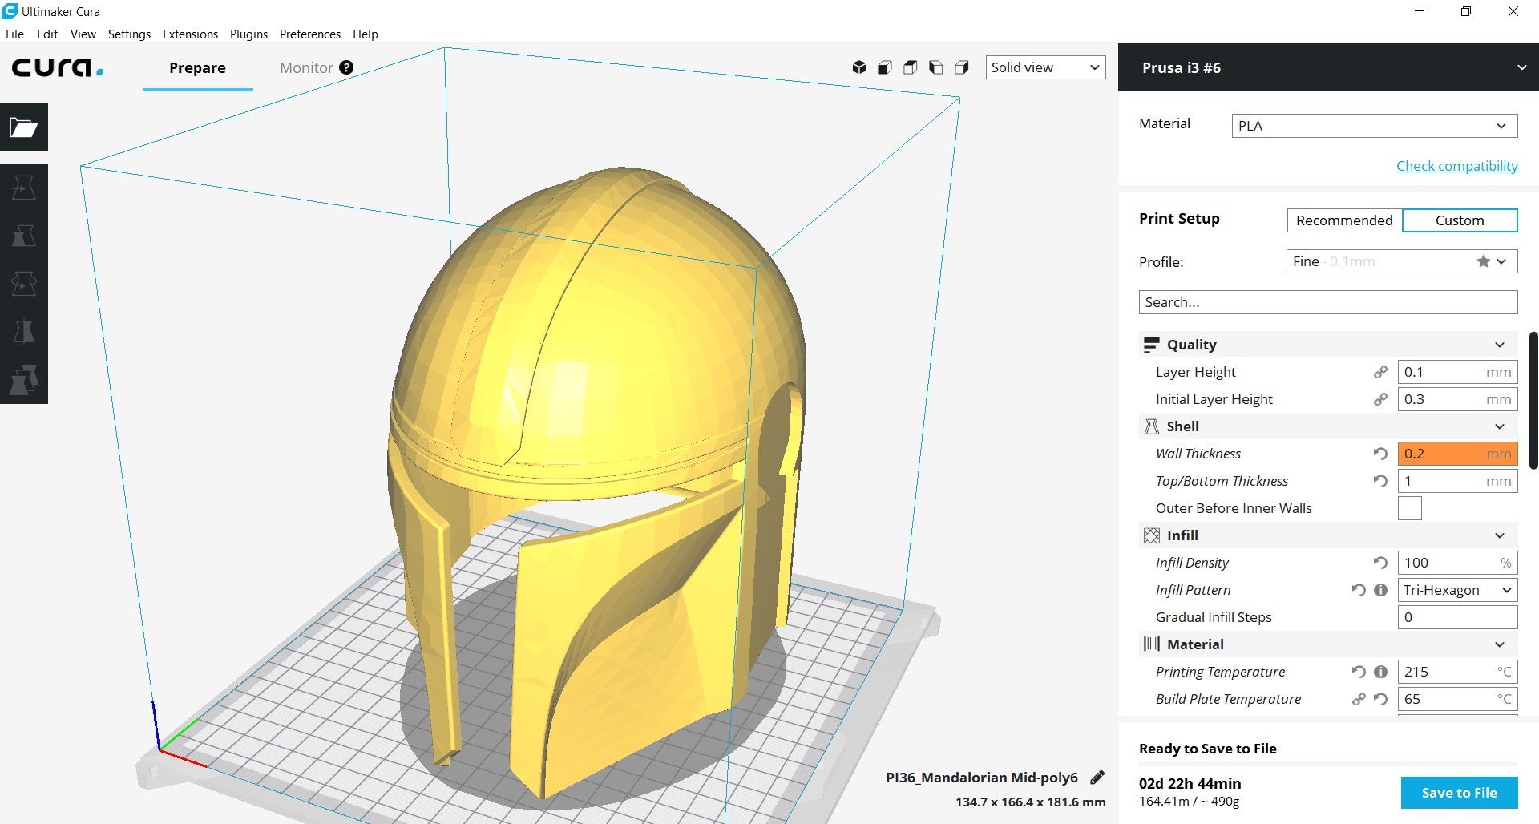Switch to top camera view icon
Viewport: 1539px width, 824px height.
click(x=911, y=67)
